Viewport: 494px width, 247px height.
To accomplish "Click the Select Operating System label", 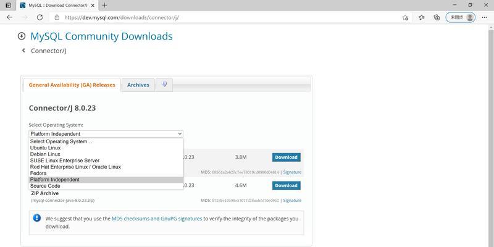I will point(56,125).
